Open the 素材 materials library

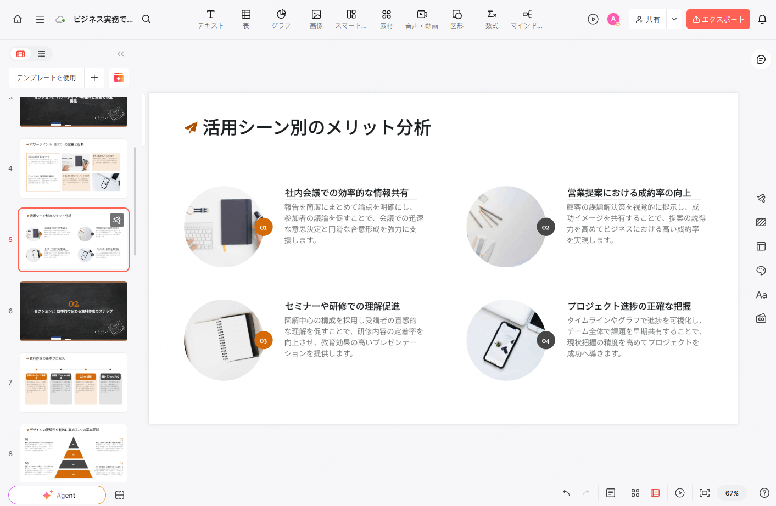coord(387,19)
